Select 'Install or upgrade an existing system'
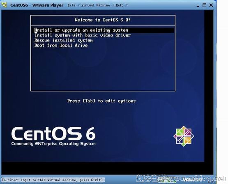 point(104,30)
